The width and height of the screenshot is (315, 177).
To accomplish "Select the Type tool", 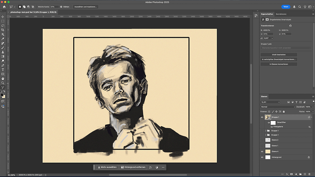I will pyautogui.click(x=3, y=70).
